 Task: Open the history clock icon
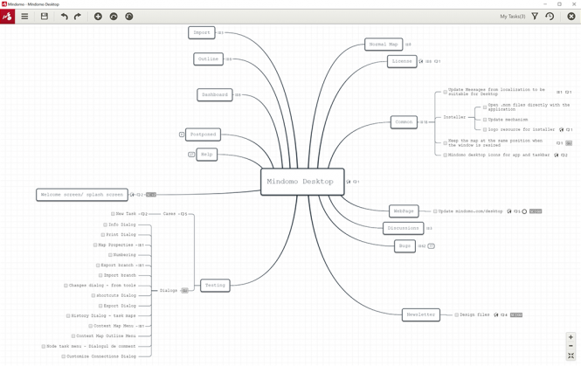pyautogui.click(x=550, y=17)
